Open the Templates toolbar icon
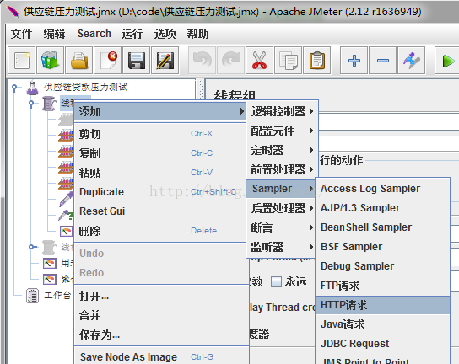The height and width of the screenshot is (364, 459). (51, 61)
